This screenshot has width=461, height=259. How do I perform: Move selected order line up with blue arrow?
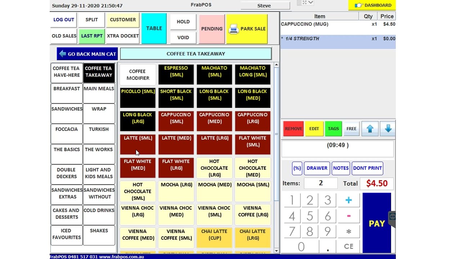[x=370, y=129]
